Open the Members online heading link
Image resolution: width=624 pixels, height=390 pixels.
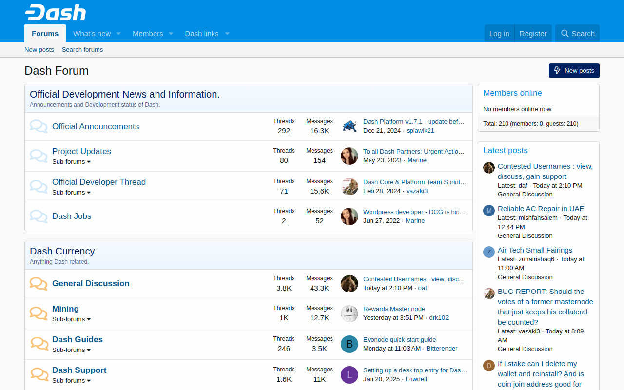pyautogui.click(x=512, y=93)
